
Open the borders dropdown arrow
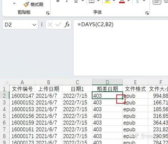(x=98, y=1)
